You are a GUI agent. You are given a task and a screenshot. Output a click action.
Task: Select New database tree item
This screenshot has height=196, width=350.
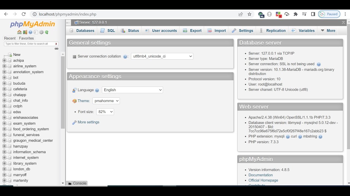[x=17, y=55]
